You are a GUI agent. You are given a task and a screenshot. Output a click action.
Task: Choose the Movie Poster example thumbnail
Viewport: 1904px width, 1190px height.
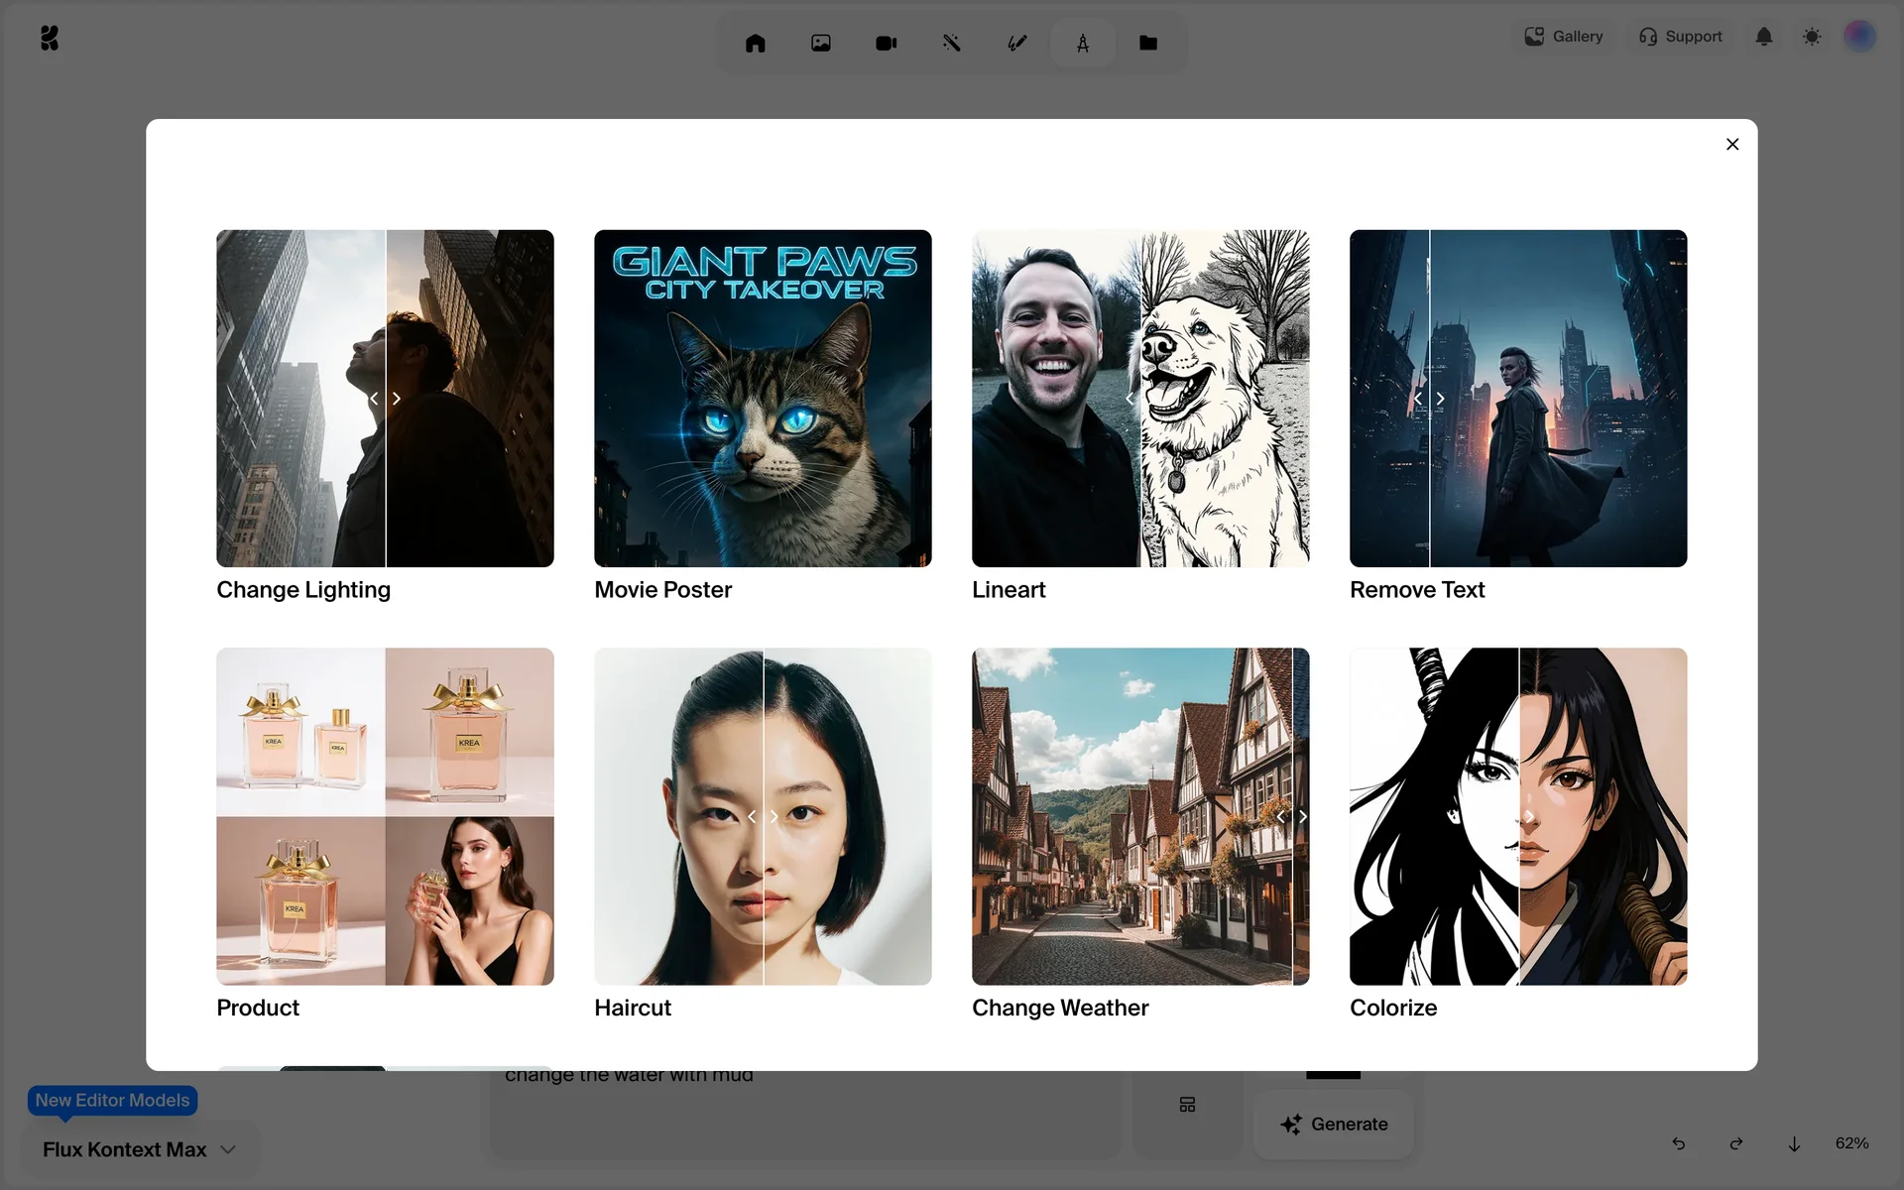tap(763, 399)
